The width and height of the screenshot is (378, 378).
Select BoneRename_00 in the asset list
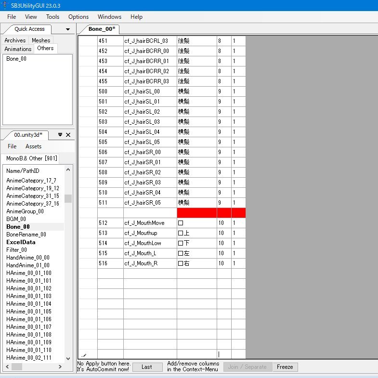(x=26, y=235)
